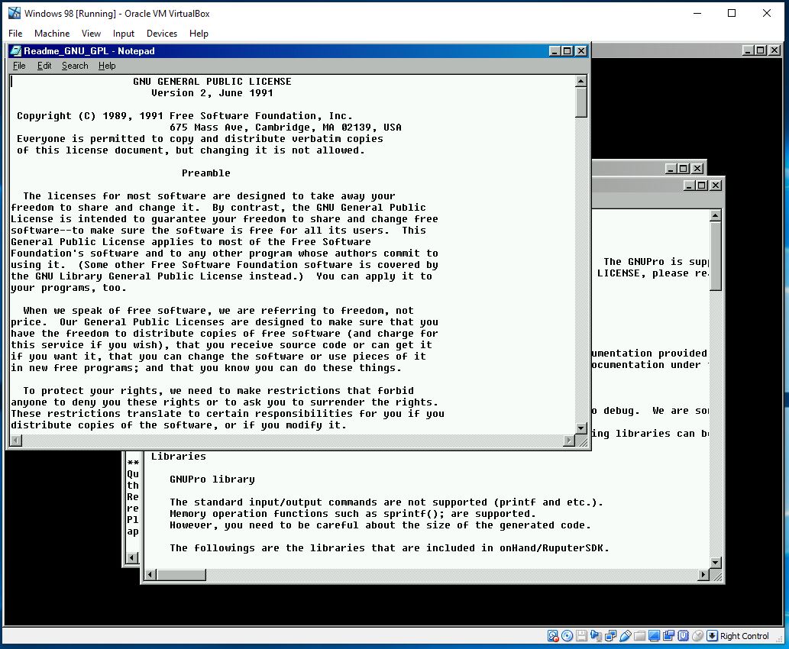Click vertical scrollbar thumb in background GNUPro window
Screen dimensions: 789x649
pyautogui.click(x=716, y=256)
